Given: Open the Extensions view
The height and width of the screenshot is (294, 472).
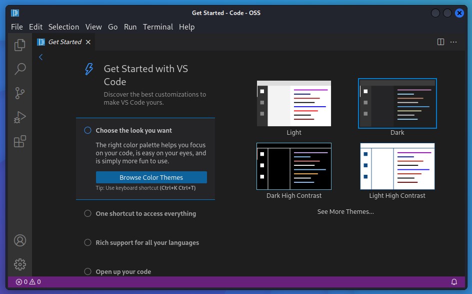Looking at the screenshot, I should pos(20,141).
